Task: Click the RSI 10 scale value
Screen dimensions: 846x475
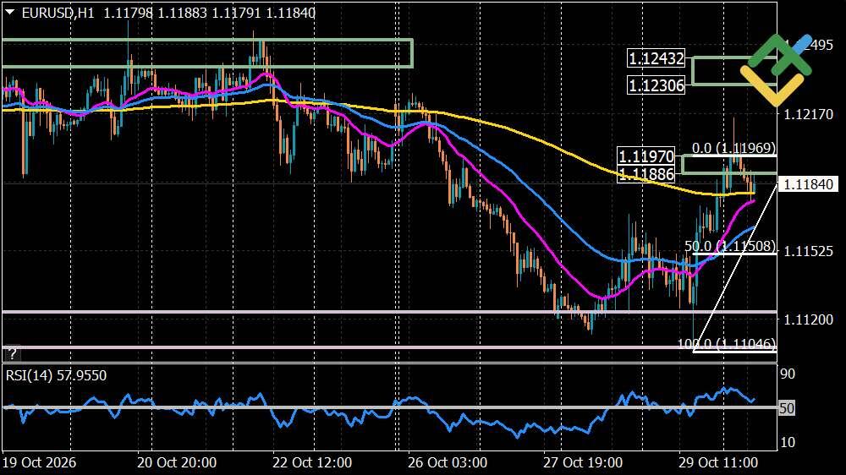Action: (x=788, y=443)
